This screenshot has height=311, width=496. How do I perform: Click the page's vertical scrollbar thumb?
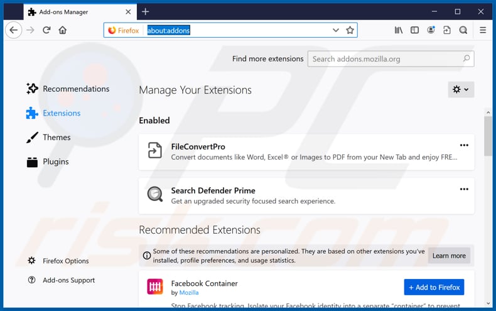pyautogui.click(x=488, y=136)
